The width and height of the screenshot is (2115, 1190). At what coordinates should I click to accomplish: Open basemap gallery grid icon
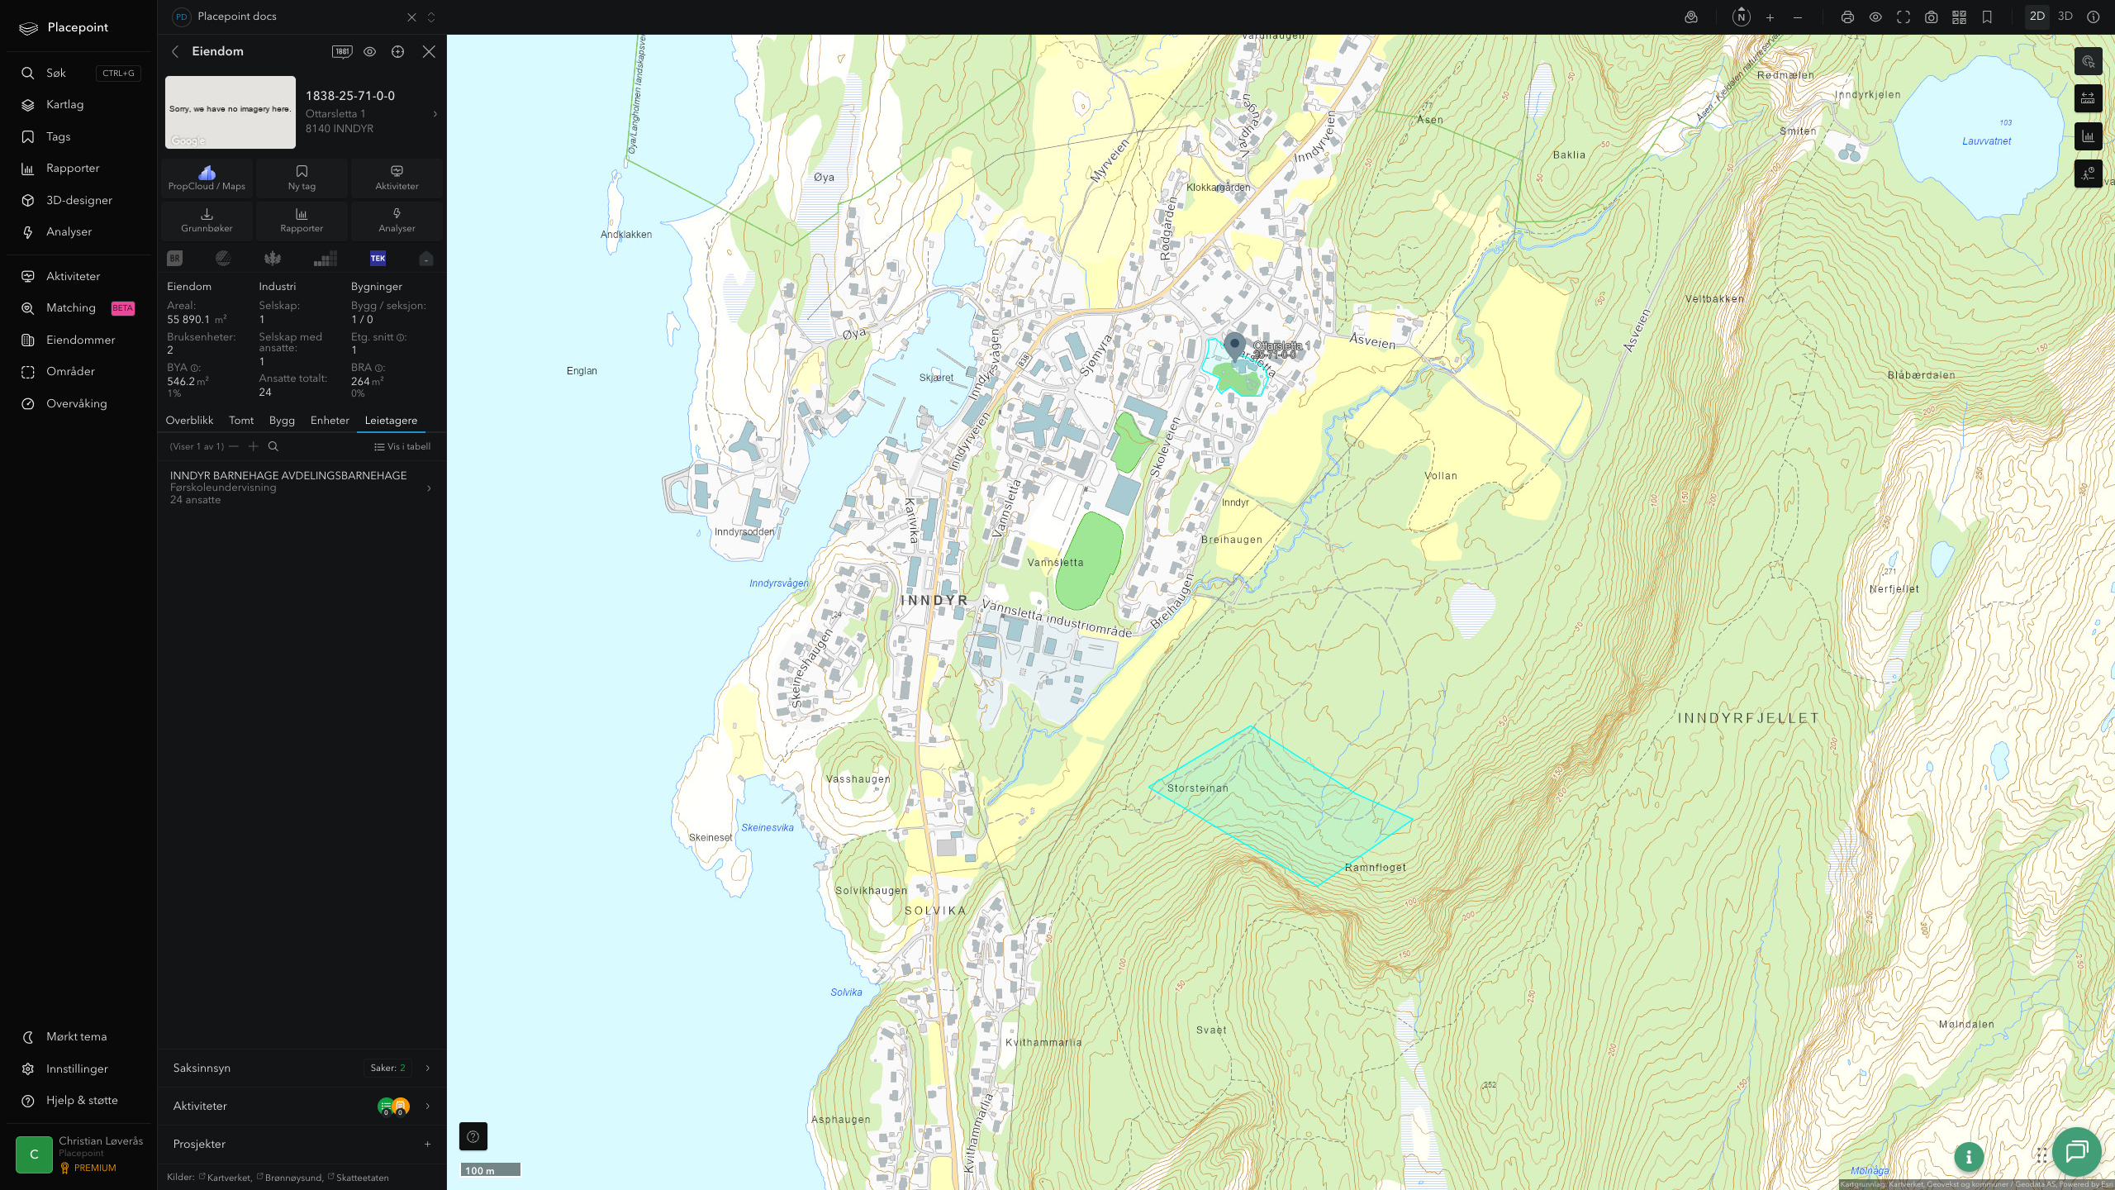[1959, 17]
